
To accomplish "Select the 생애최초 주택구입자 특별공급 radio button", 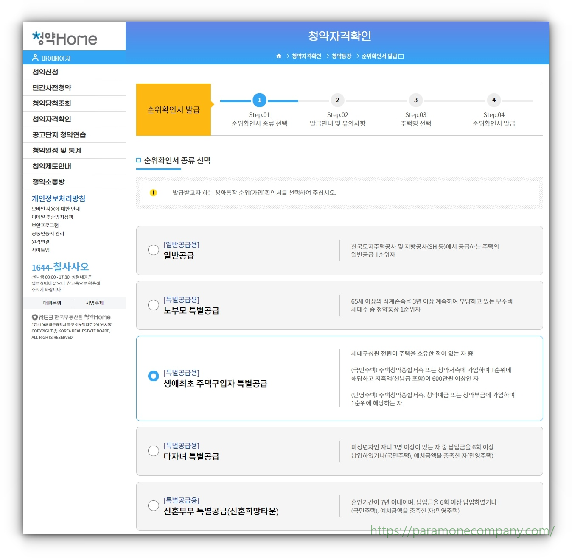I will (153, 376).
